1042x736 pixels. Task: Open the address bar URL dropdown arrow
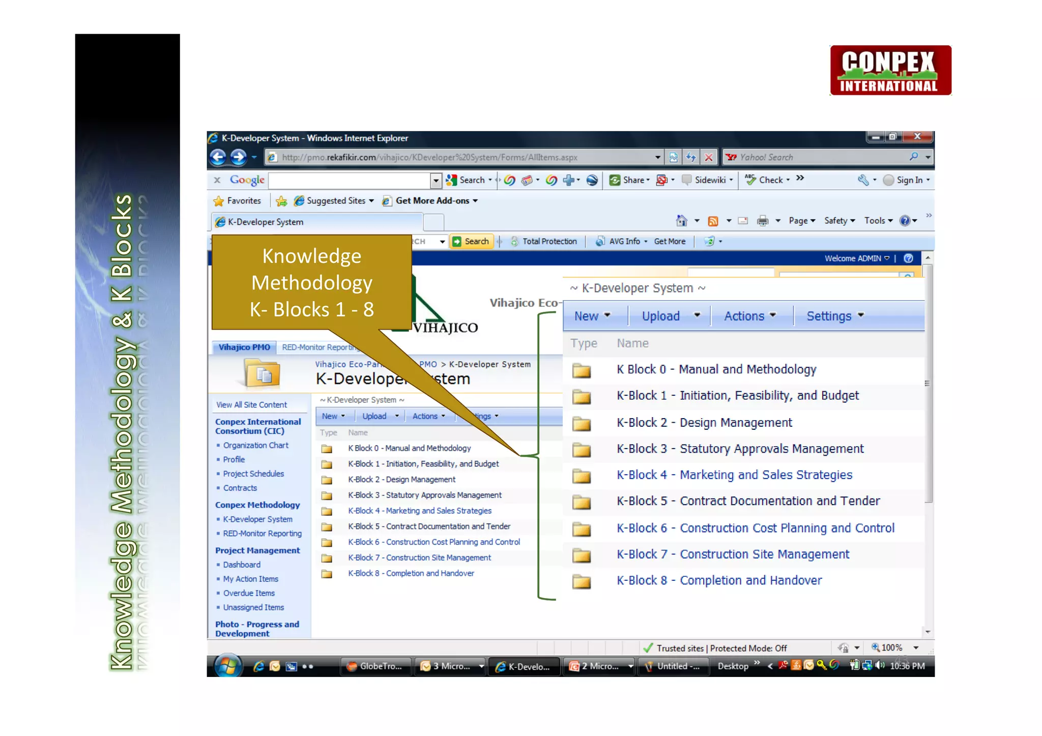click(658, 157)
